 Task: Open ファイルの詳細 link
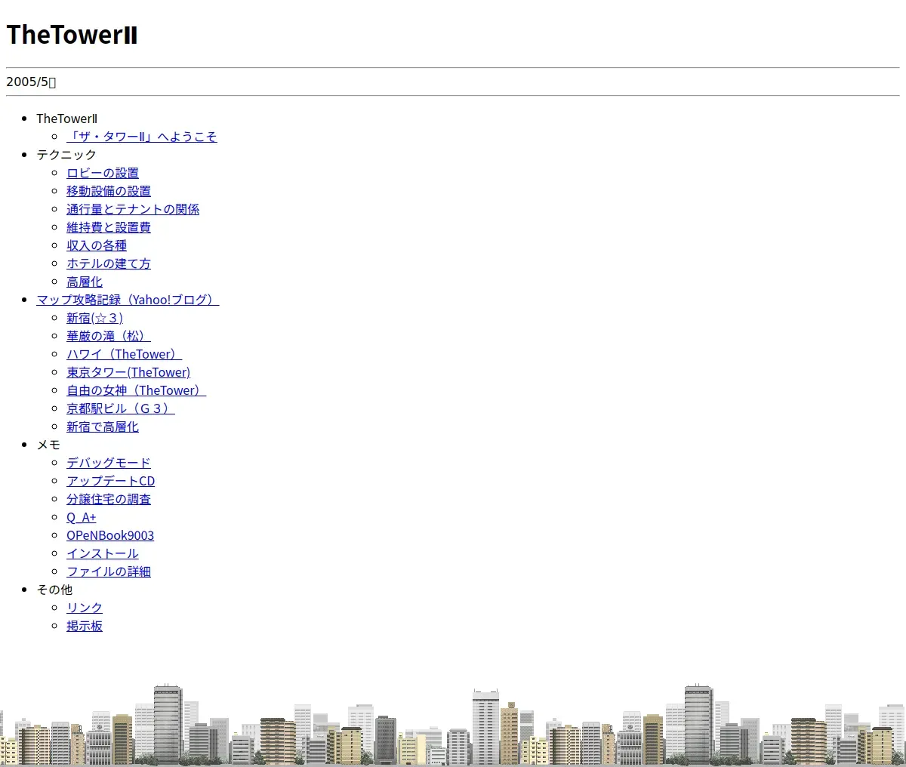point(109,571)
